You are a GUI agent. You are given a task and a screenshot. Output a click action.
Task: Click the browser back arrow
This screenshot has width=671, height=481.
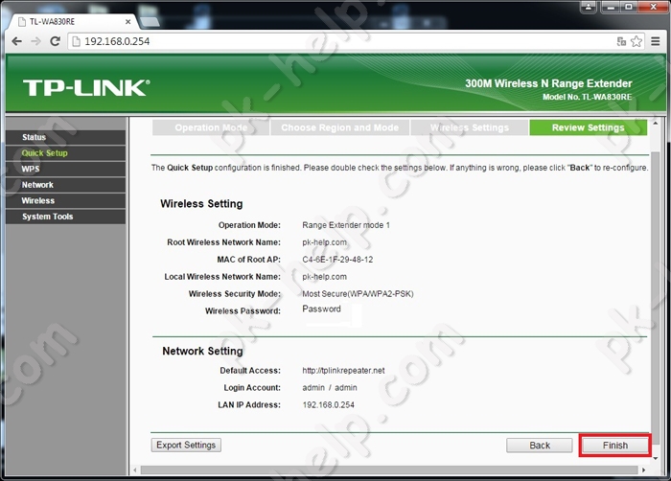(x=16, y=41)
